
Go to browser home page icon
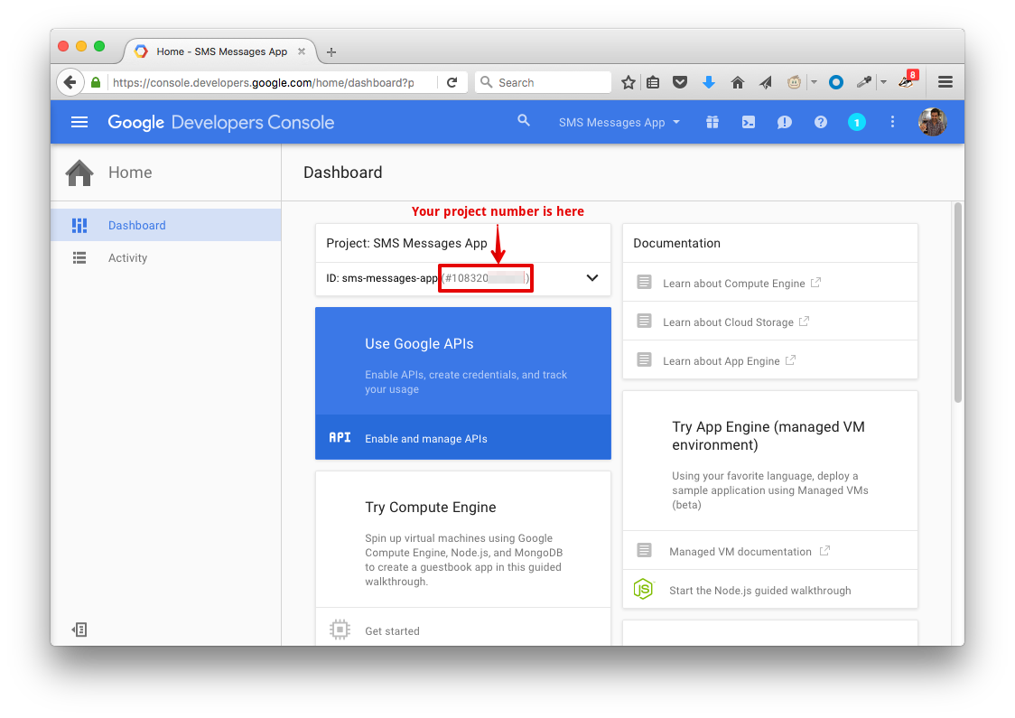pos(737,82)
